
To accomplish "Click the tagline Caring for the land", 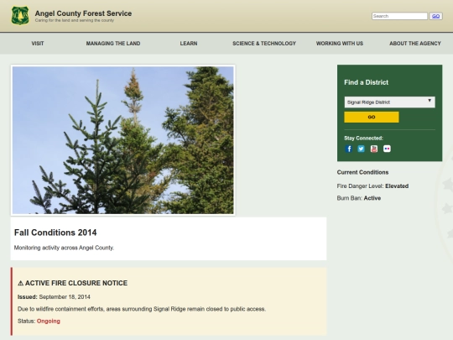I will tap(75, 20).
